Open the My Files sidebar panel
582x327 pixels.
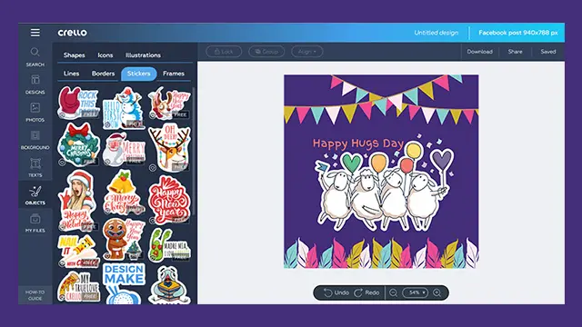click(35, 223)
